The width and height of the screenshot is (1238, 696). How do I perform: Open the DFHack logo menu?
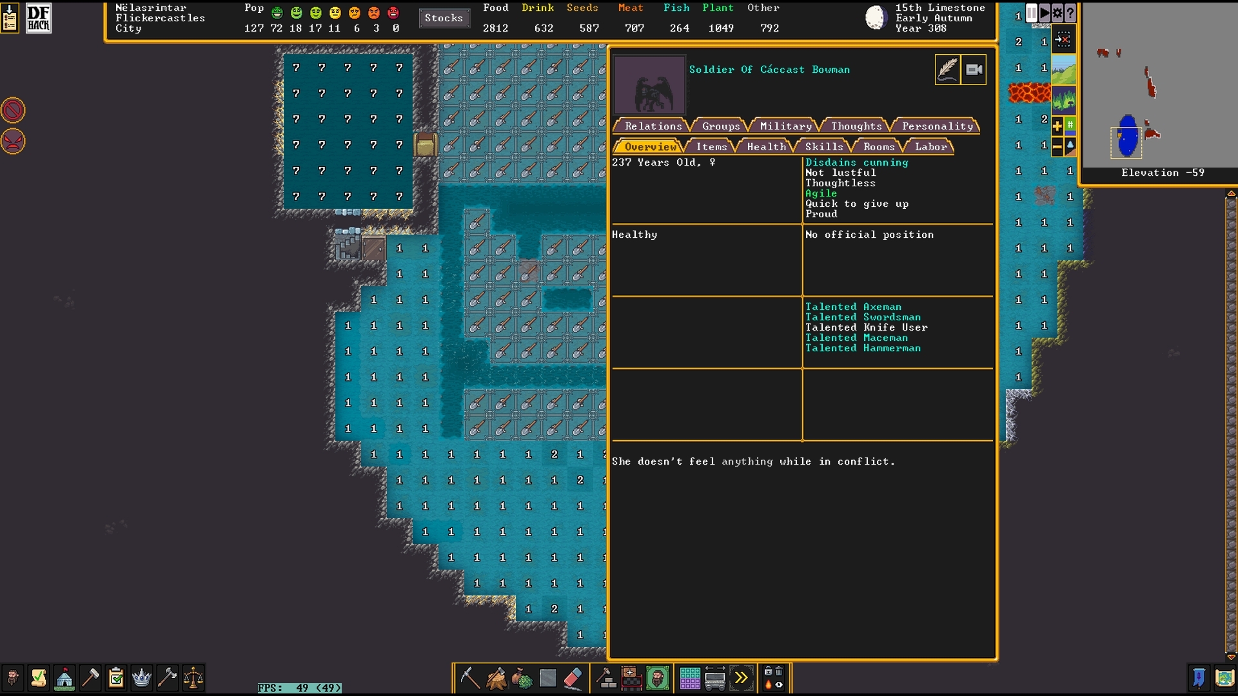pyautogui.click(x=38, y=17)
